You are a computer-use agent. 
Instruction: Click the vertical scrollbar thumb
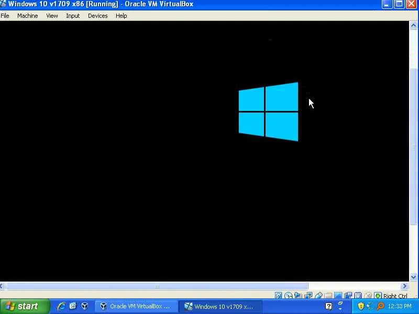(413, 147)
